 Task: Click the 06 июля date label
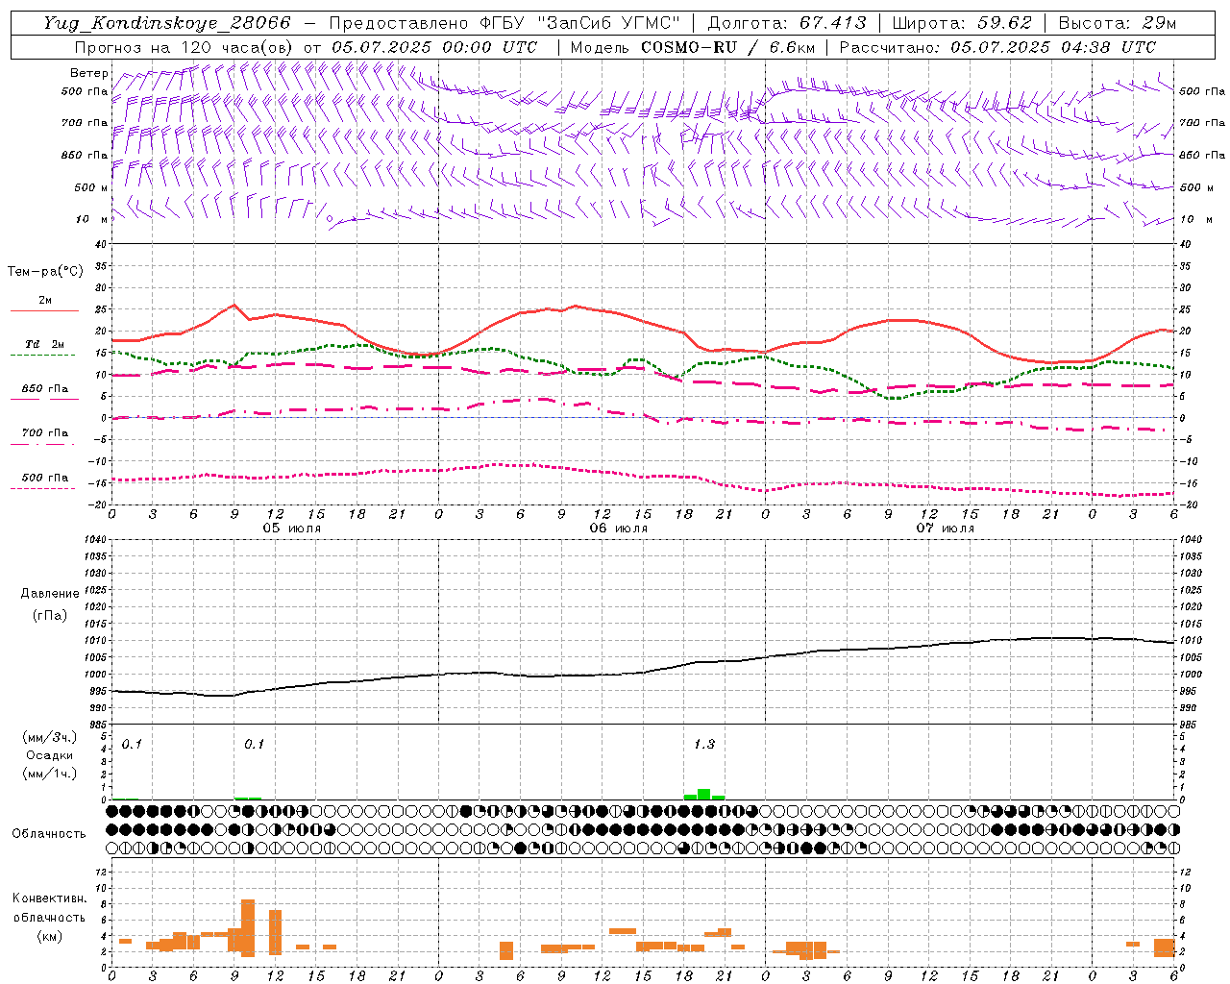click(x=619, y=529)
